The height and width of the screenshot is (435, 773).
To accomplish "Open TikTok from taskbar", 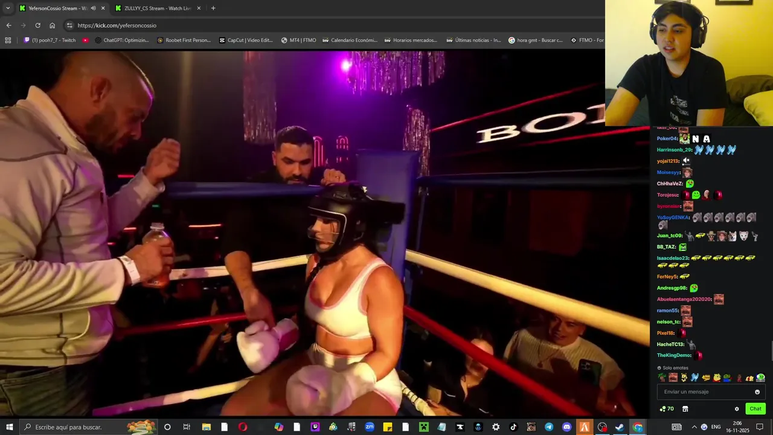I will pyautogui.click(x=513, y=427).
